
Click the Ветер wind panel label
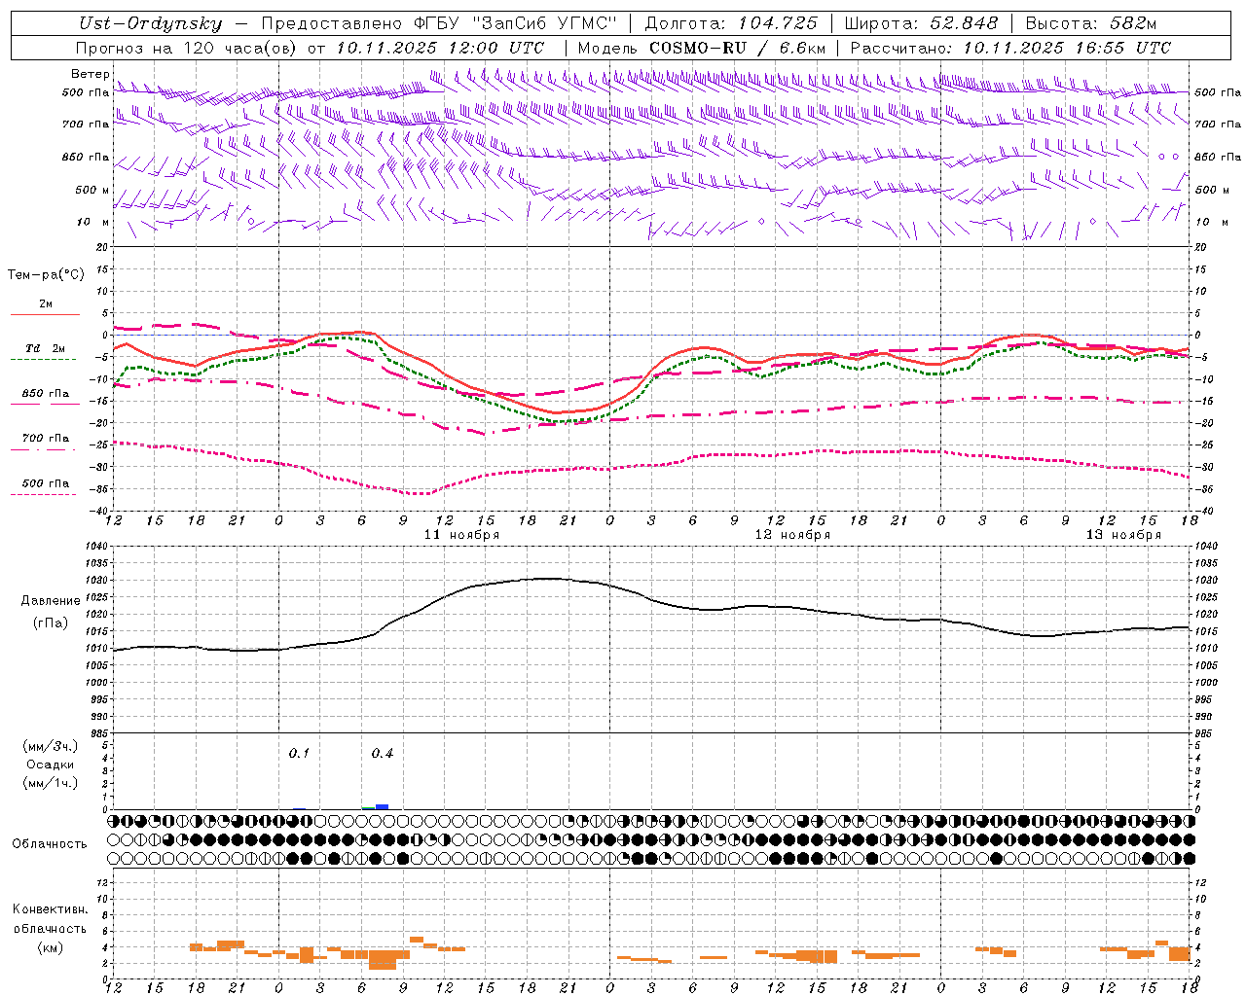coord(90,74)
